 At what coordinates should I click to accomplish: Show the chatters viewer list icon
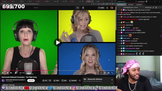[x=156, y=8]
